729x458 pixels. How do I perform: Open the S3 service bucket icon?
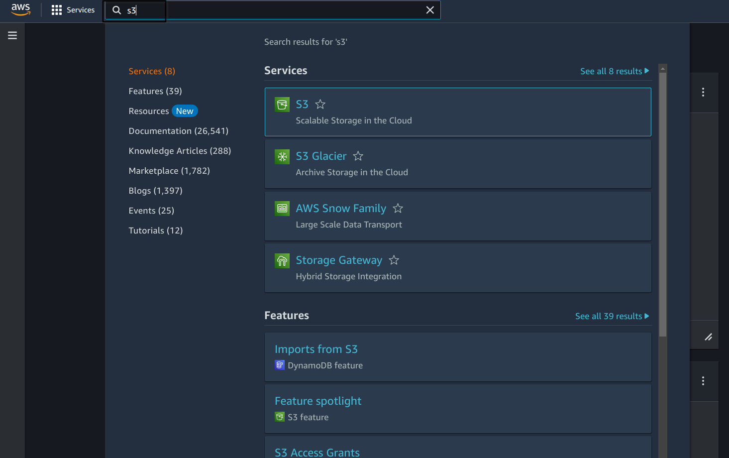[282, 104]
